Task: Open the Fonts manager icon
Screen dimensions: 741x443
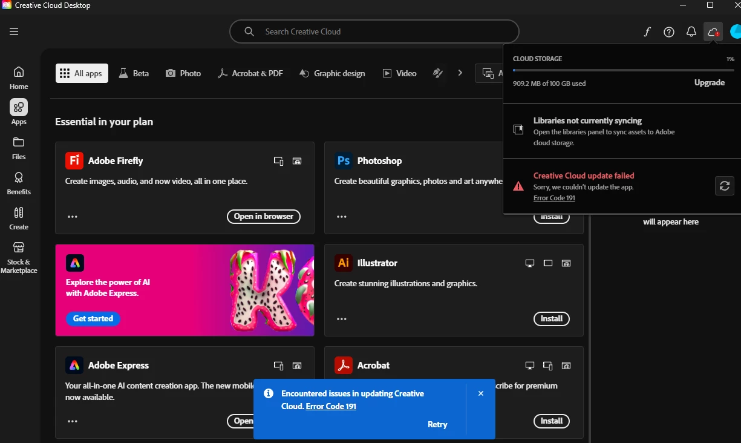Action: point(647,32)
